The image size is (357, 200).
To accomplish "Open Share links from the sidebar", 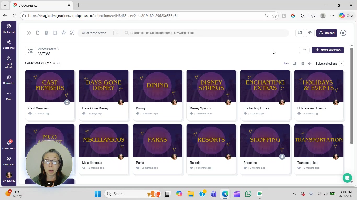I will pos(9,45).
